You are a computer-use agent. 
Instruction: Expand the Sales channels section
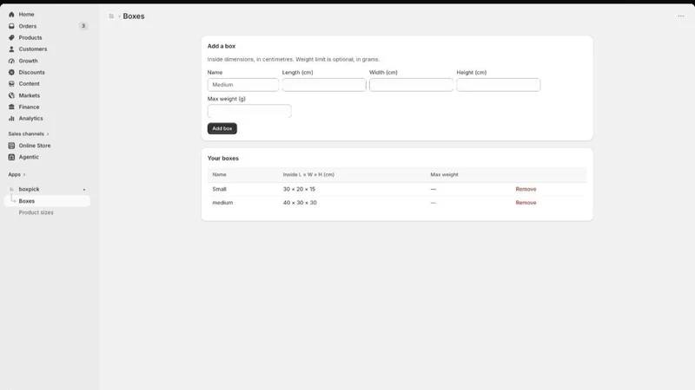(29, 133)
